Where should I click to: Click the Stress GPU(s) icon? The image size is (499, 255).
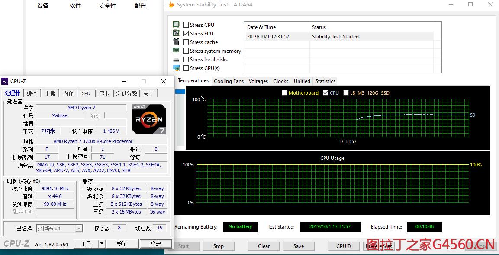point(176,68)
